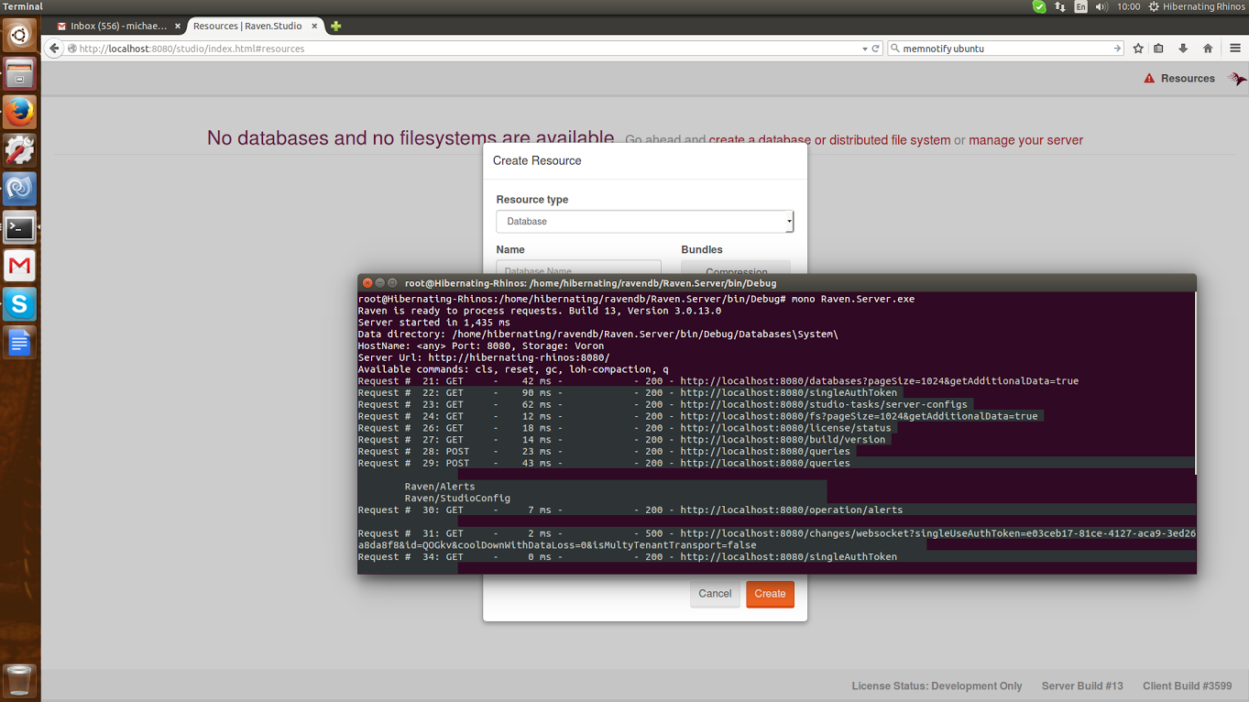Click Client Build #3599 in footer
The height and width of the screenshot is (702, 1249).
[x=1188, y=686]
